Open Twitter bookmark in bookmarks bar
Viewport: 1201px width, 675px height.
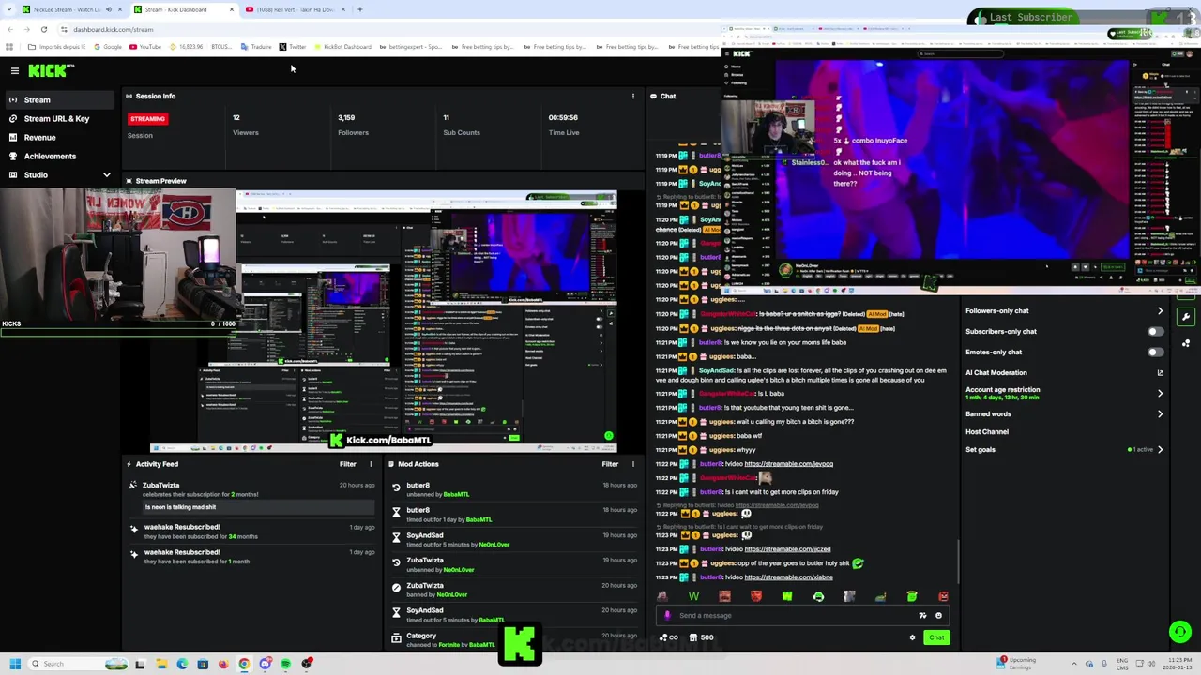click(293, 47)
